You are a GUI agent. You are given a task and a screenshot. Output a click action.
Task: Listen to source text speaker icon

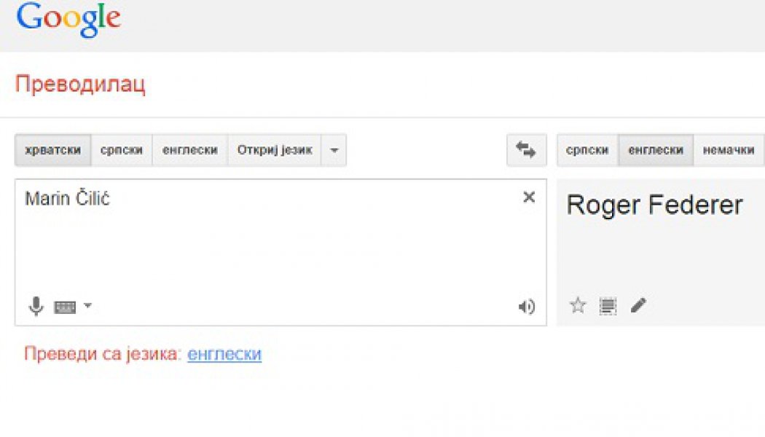point(527,307)
